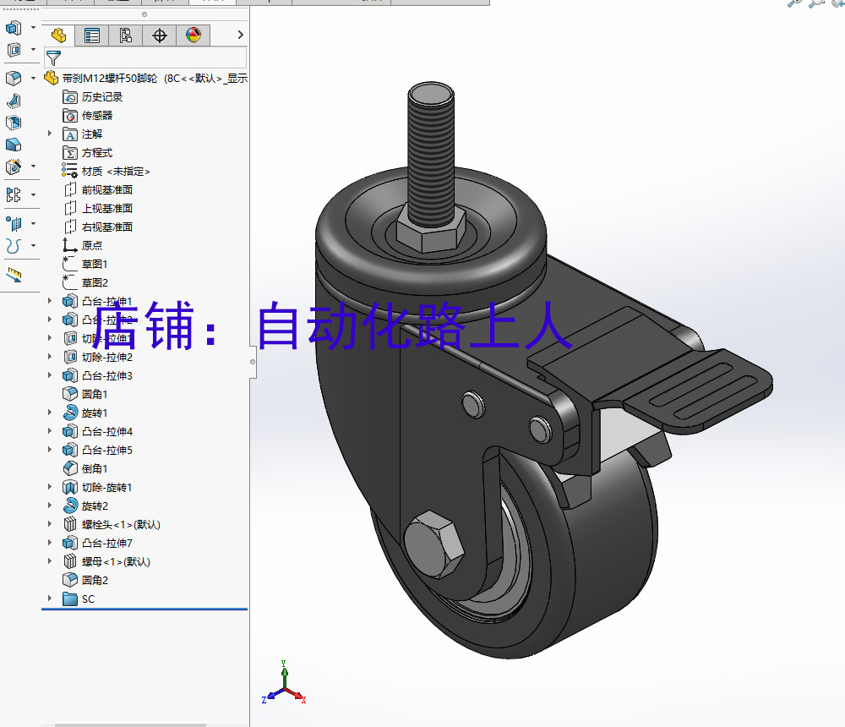Expand 螺母<1>(默认) component
The height and width of the screenshot is (727, 845).
tap(50, 561)
